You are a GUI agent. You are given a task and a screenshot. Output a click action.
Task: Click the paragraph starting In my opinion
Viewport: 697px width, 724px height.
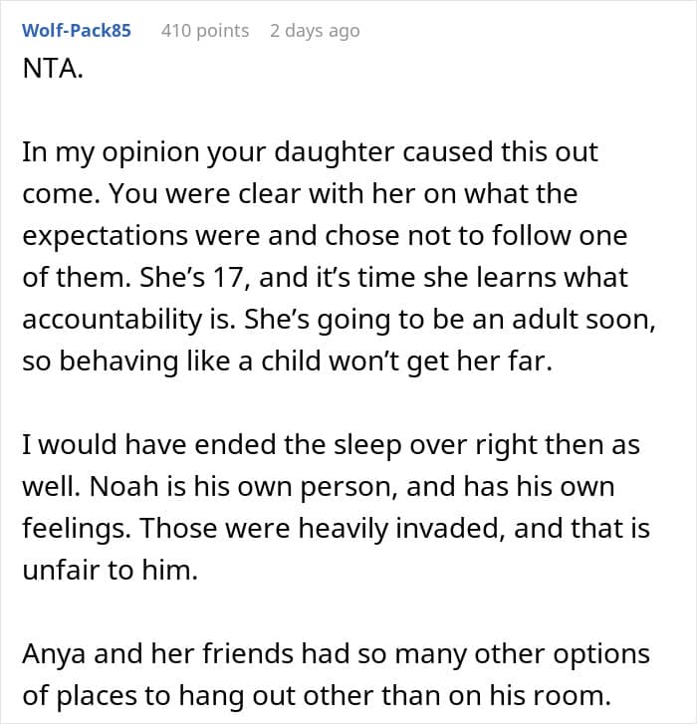pyautogui.click(x=339, y=256)
